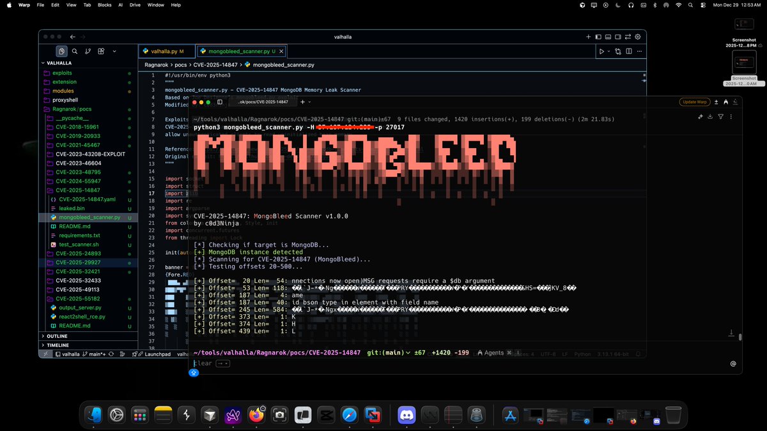
Task: Open Discord from the Dock
Action: point(407,415)
